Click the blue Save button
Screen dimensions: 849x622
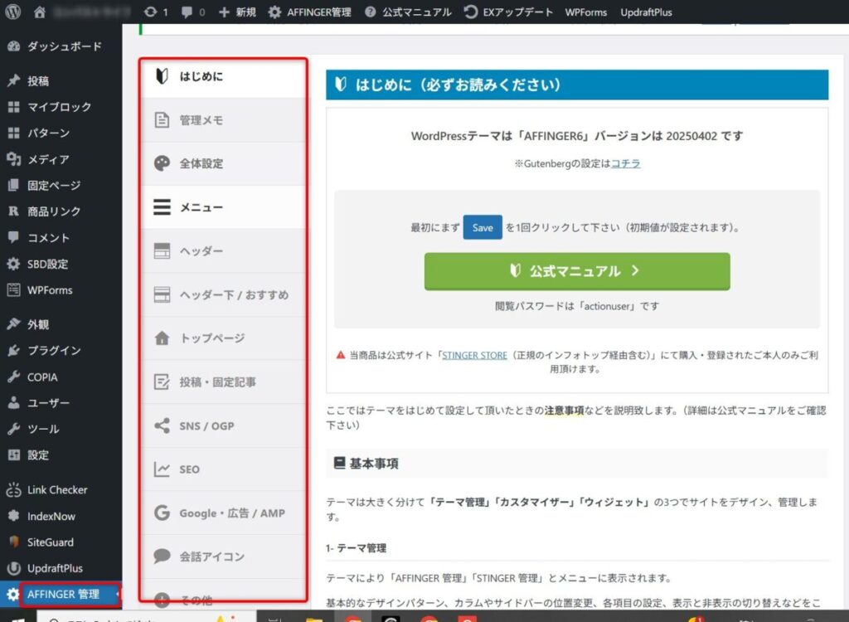click(x=483, y=227)
